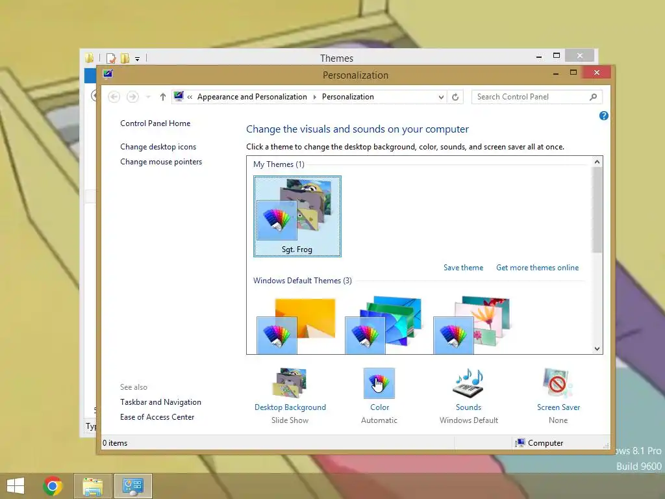The width and height of the screenshot is (665, 499).
Task: Open Change mouse pointers link
Action: [x=161, y=162]
